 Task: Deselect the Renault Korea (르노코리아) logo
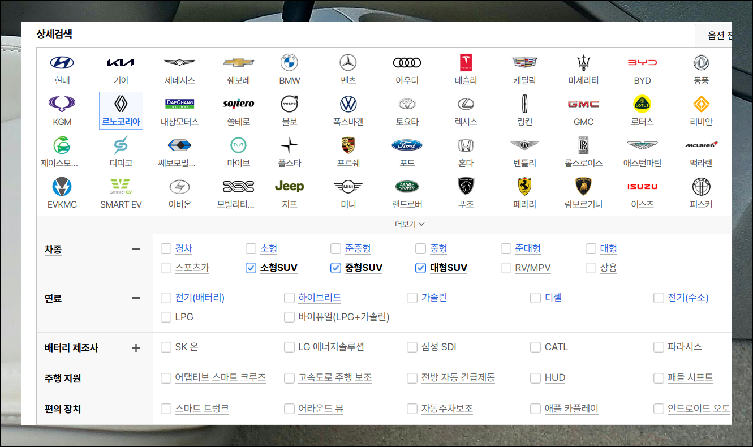tap(121, 104)
